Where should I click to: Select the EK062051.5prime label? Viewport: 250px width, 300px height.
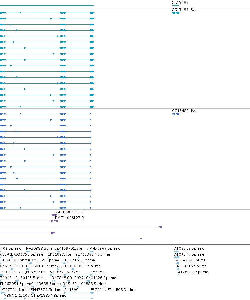(16, 284)
